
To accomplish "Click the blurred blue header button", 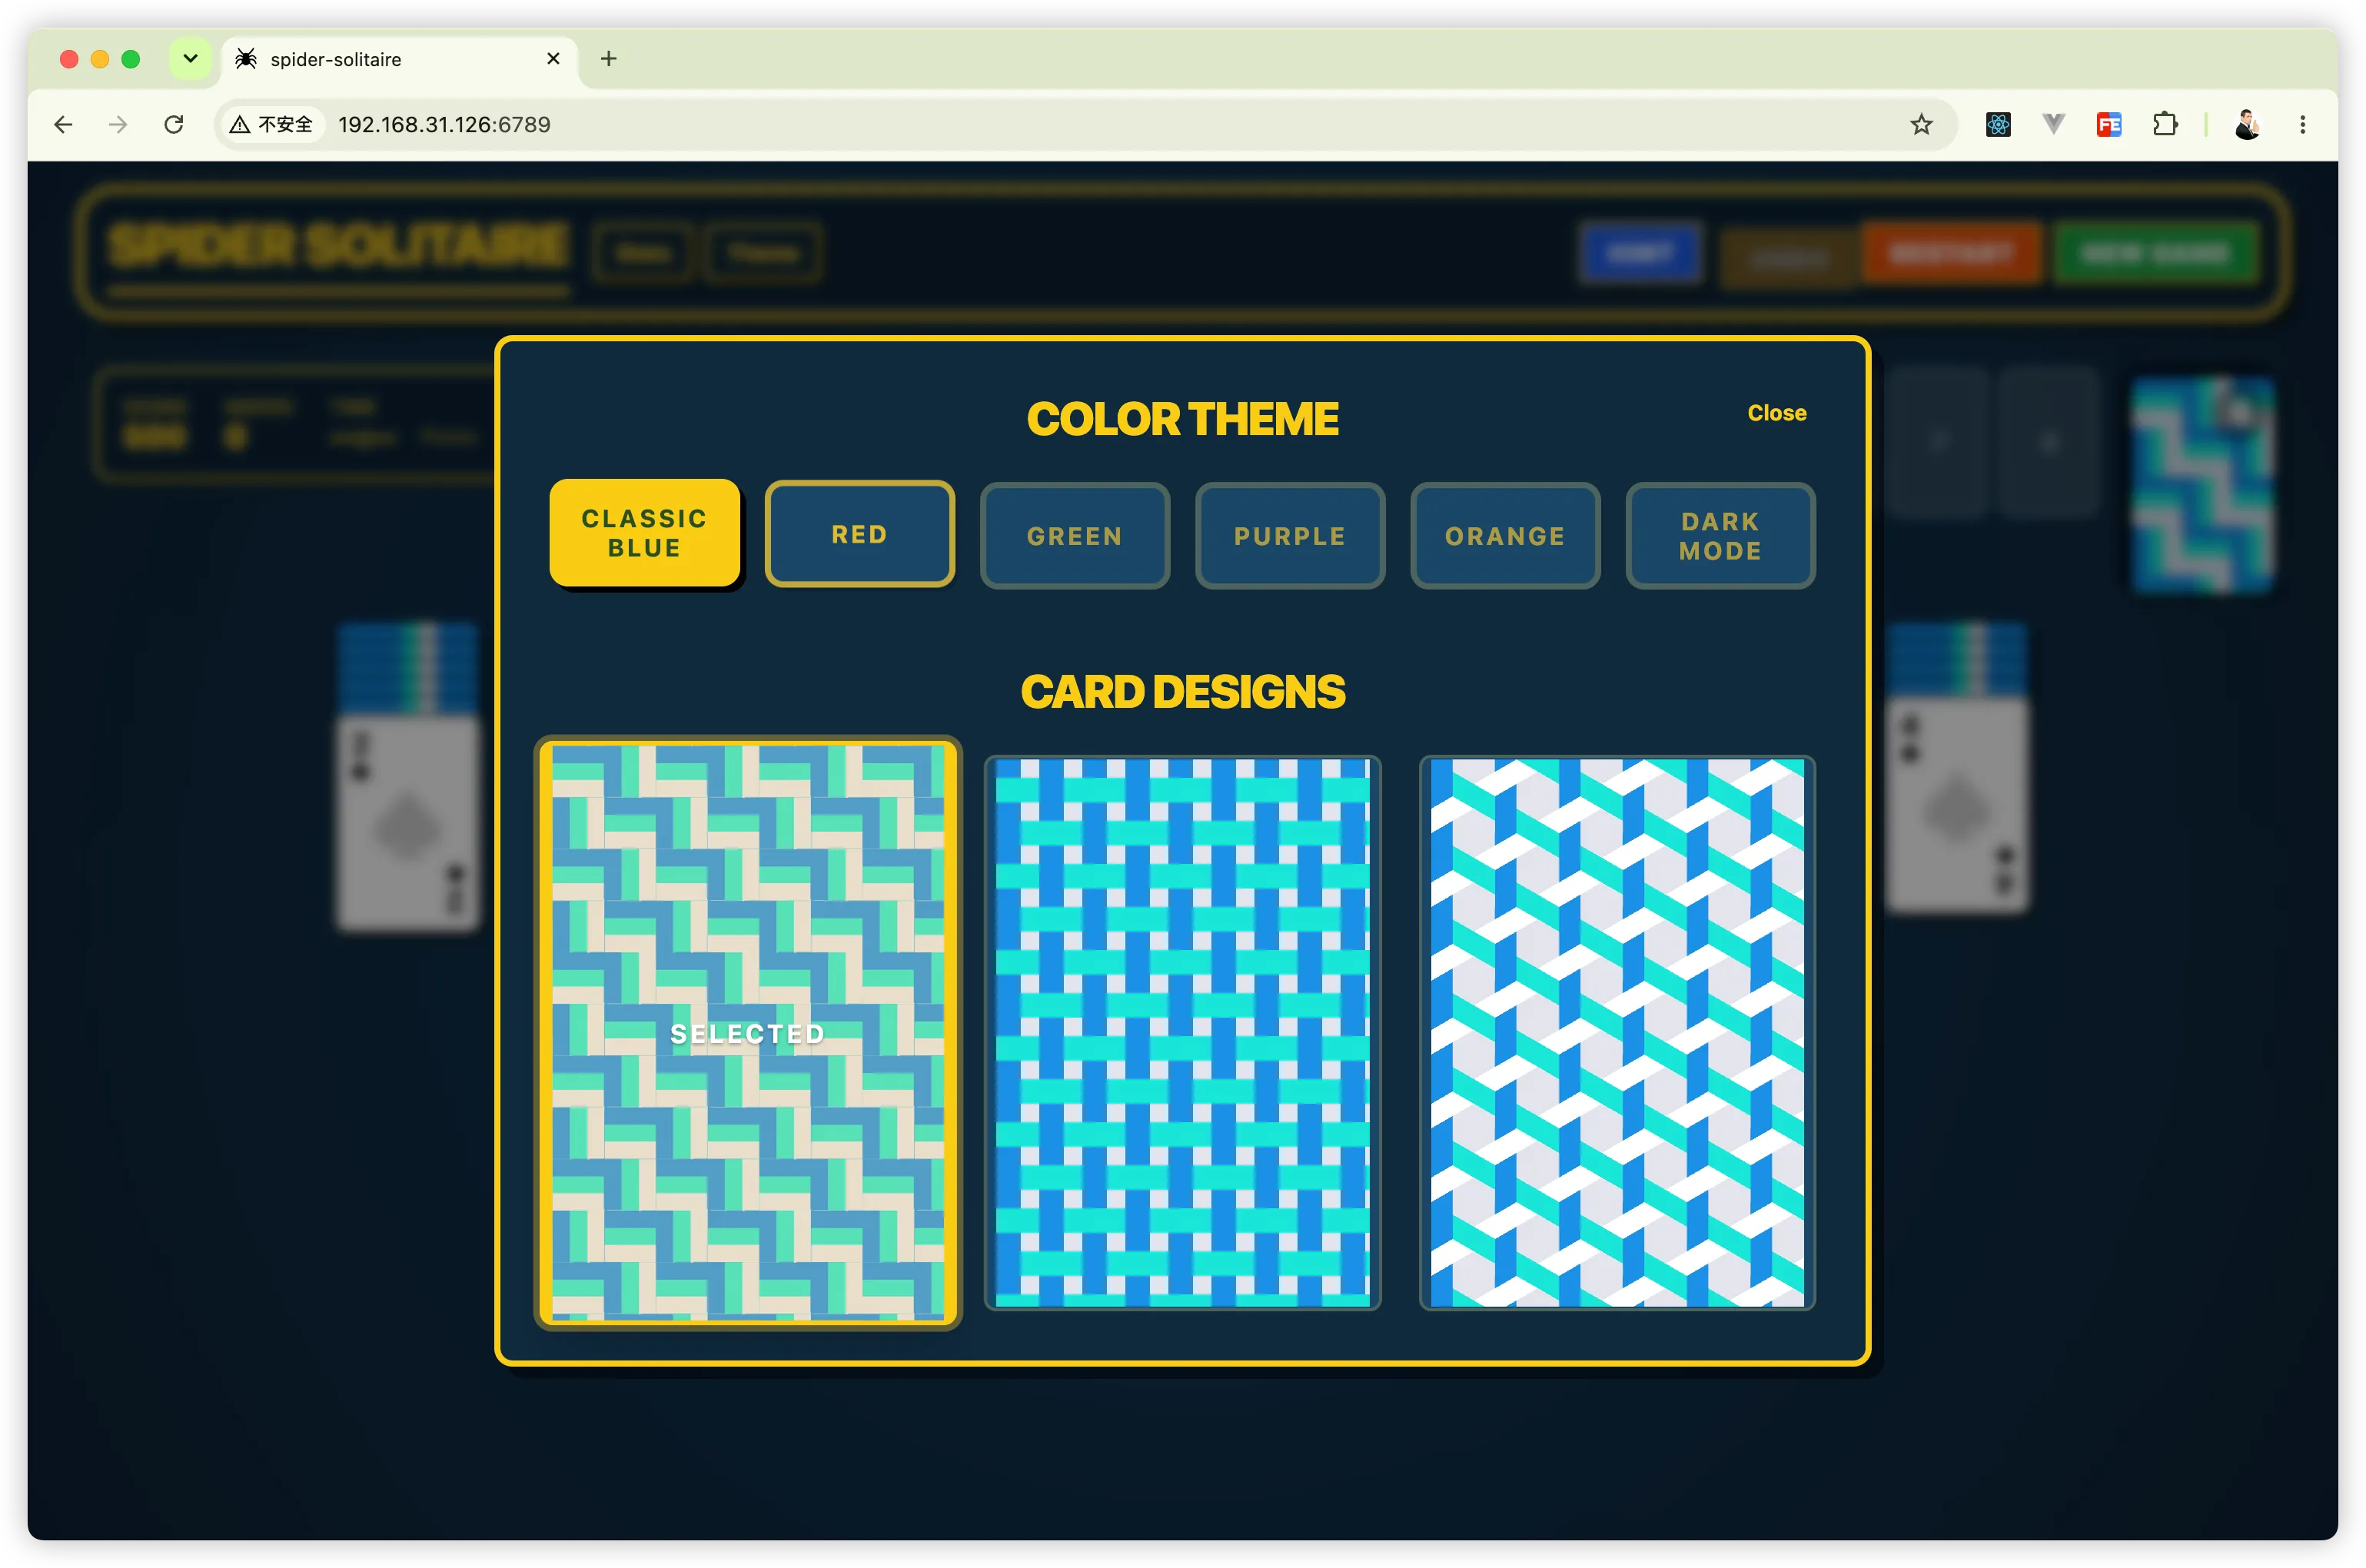I will click(1640, 253).
